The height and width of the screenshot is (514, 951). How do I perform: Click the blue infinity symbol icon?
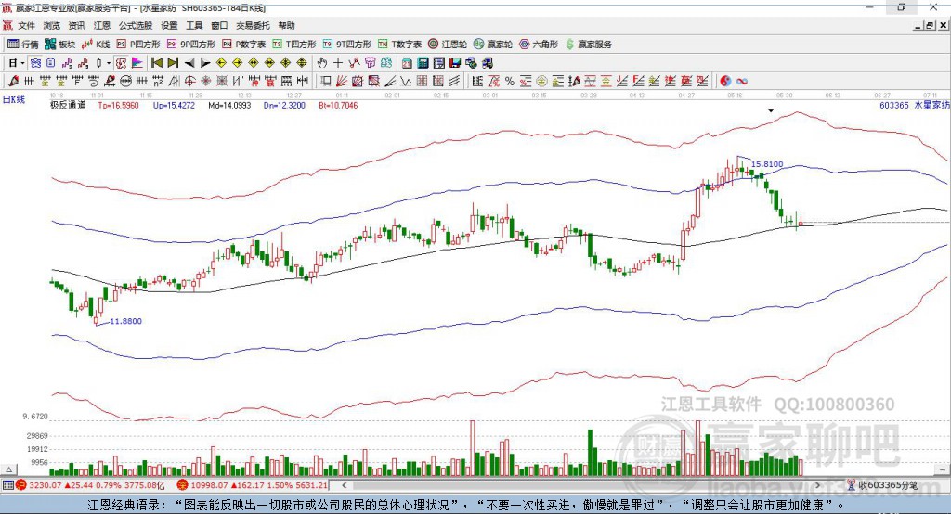pos(742,81)
